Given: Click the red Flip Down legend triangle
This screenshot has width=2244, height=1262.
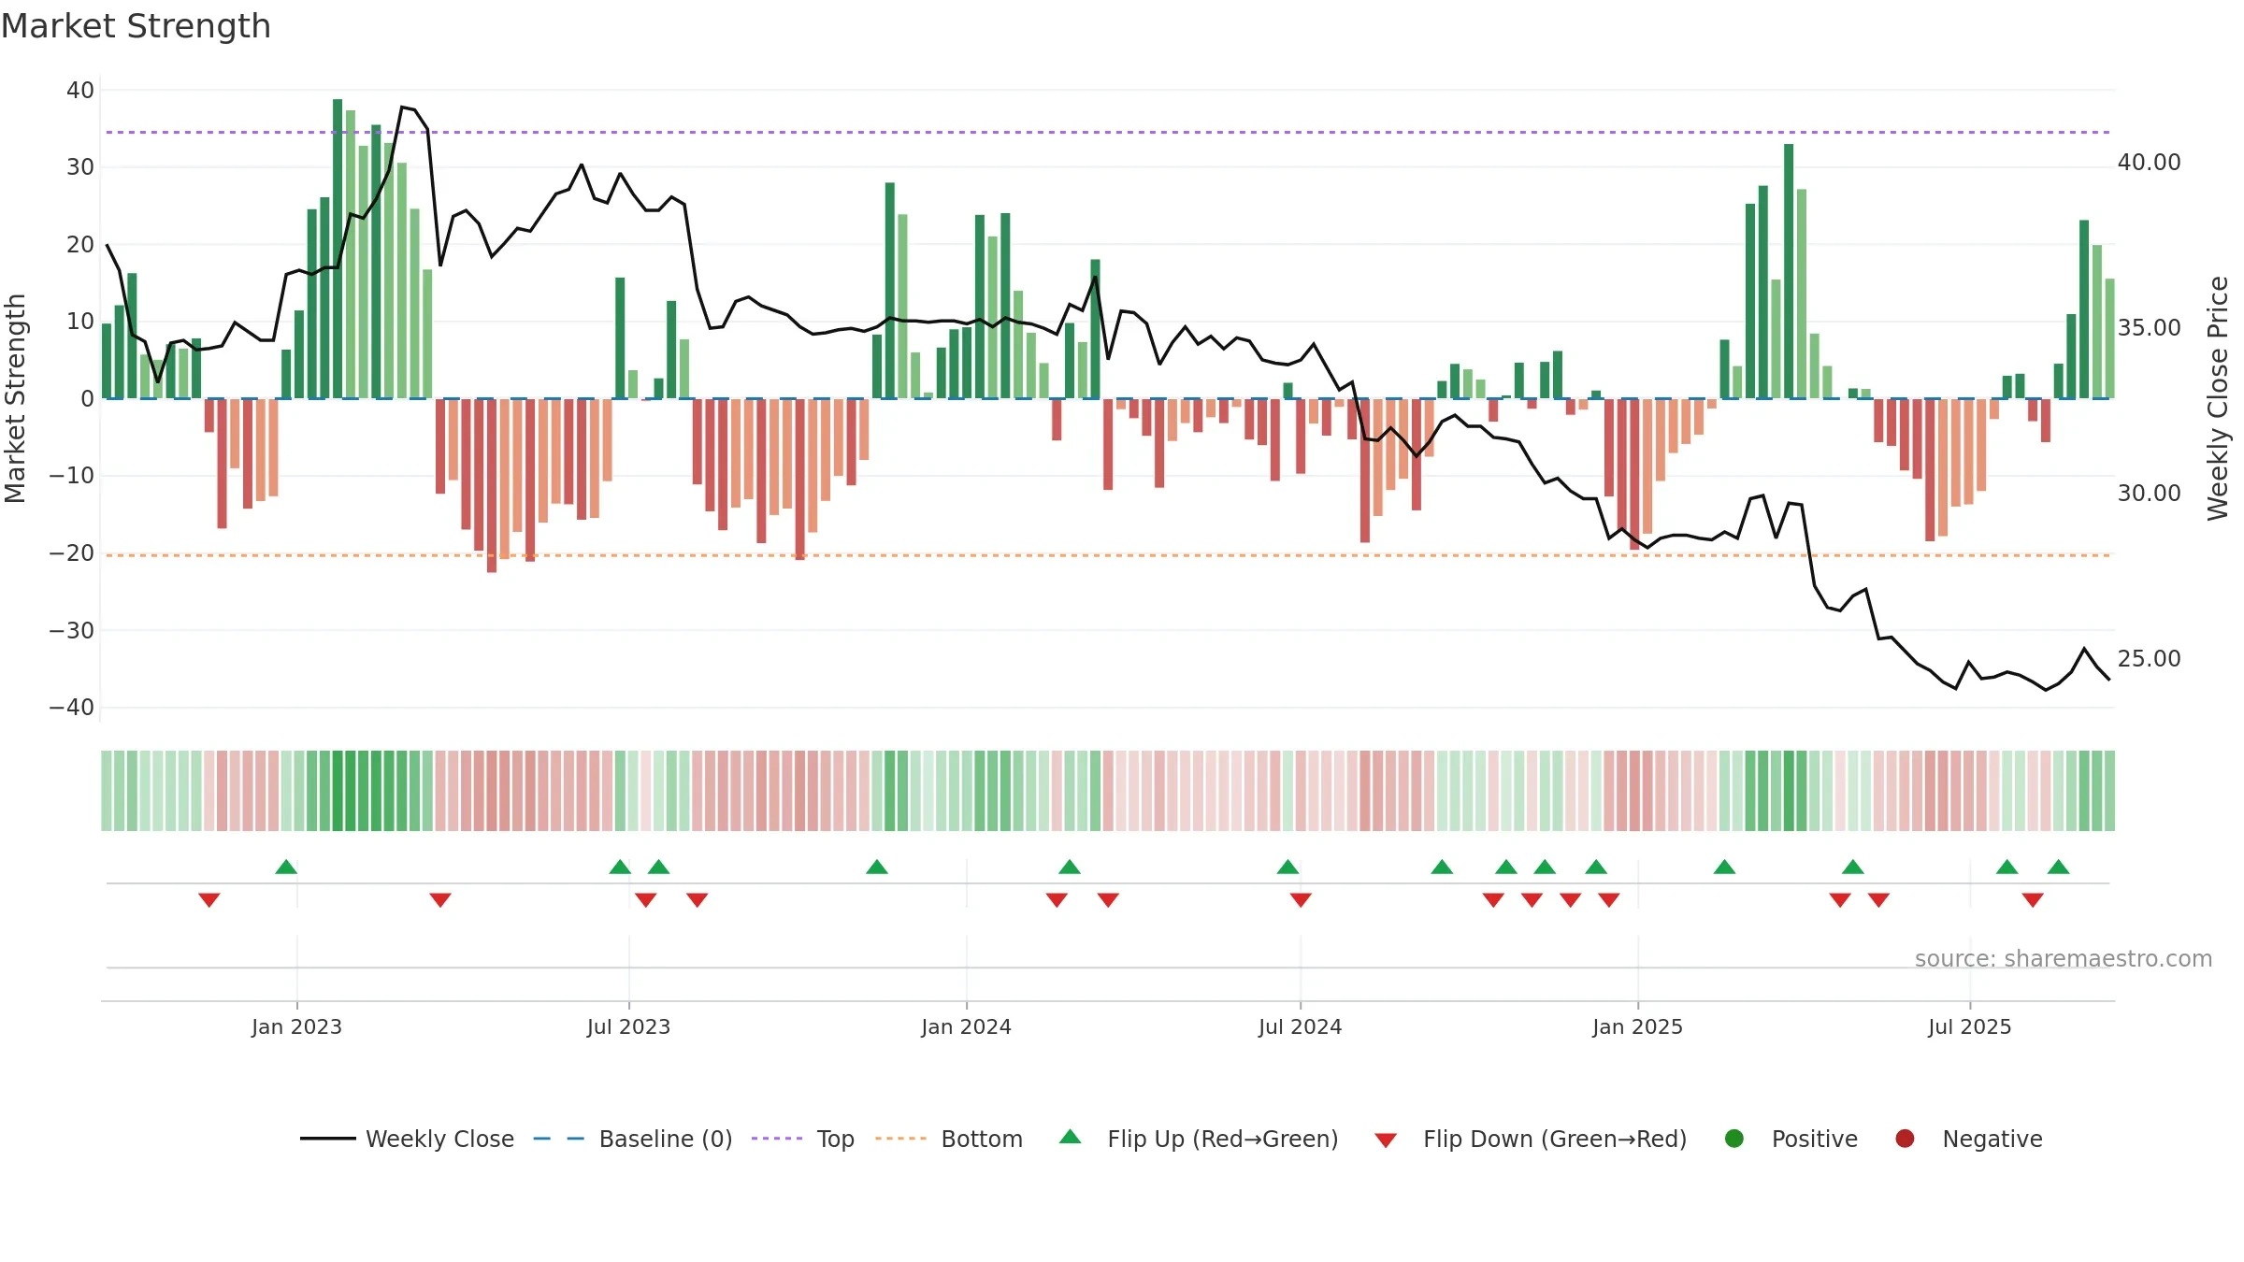Looking at the screenshot, I should [1386, 1140].
